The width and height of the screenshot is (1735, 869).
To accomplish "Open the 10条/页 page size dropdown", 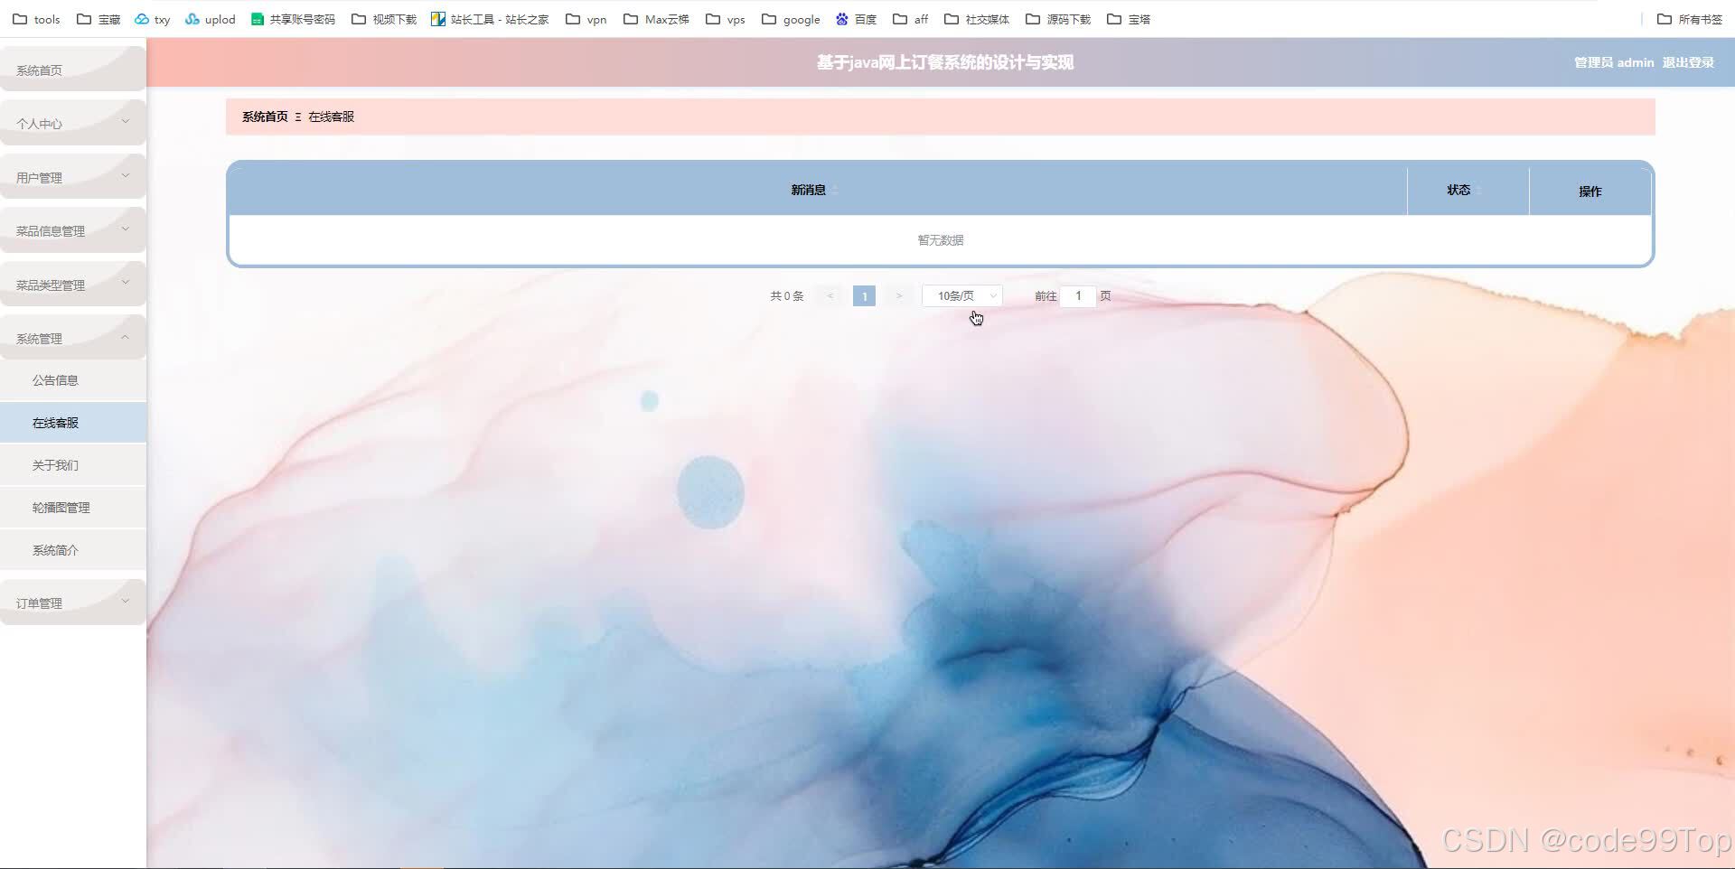I will click(961, 295).
